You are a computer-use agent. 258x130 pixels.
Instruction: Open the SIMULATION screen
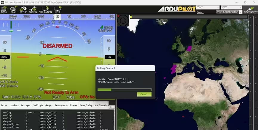tap(45, 10)
